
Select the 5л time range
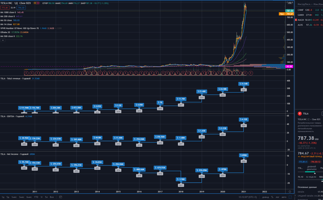(x=47, y=197)
